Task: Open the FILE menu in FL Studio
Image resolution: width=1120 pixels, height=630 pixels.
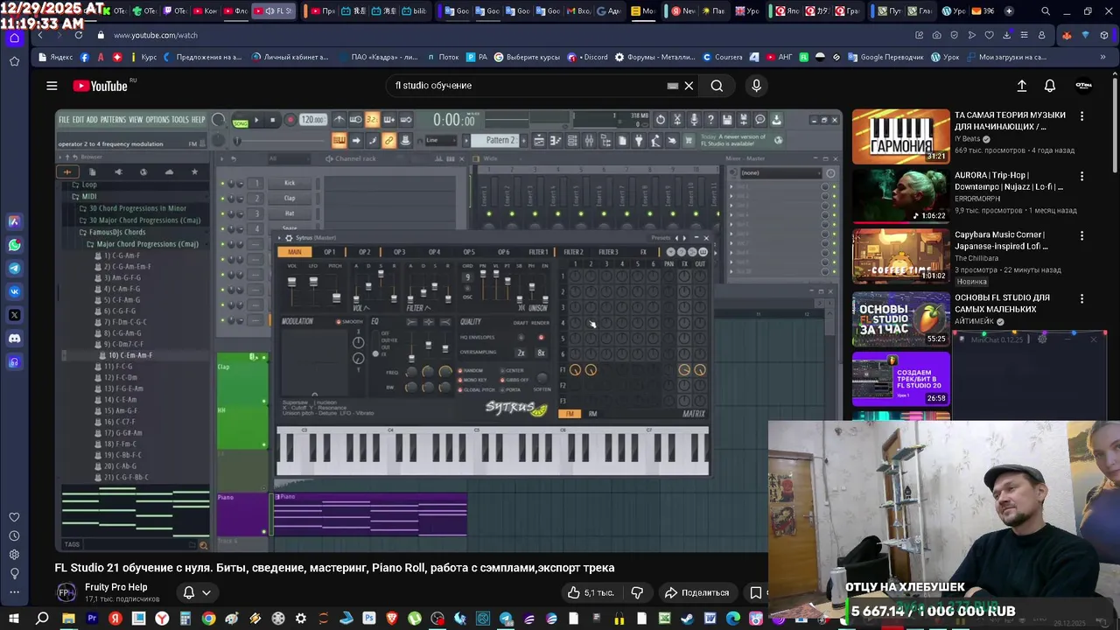Action: tap(64, 120)
